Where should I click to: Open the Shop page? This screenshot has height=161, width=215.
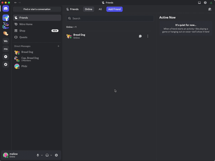[37, 31]
